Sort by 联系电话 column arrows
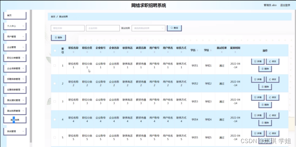Screen dimensions: 296x147 pyautogui.click(x=128, y=52)
